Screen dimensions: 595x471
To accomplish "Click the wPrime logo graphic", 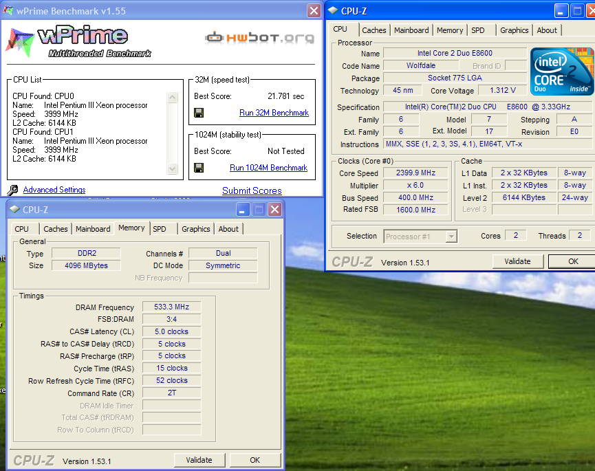I will click(78, 41).
